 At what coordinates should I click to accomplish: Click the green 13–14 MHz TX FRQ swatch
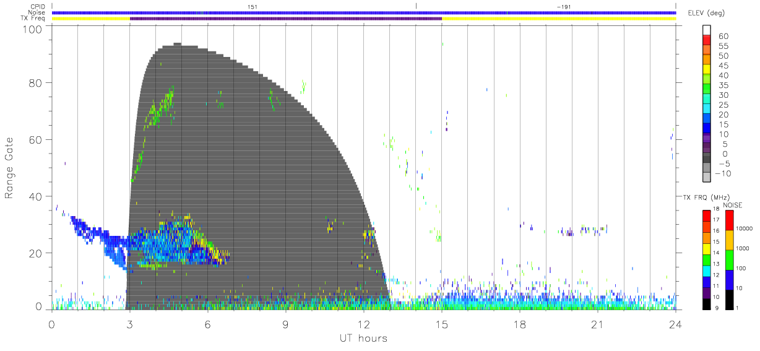tap(707, 259)
